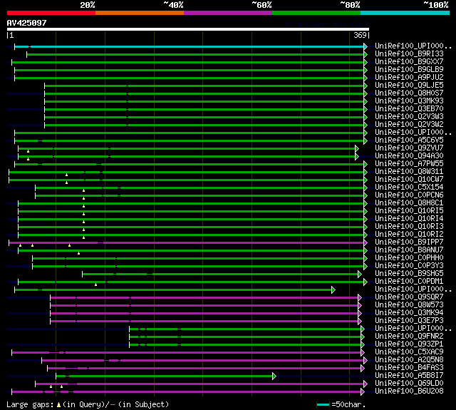456x410 pixels.
Task: Open the UniRef100_Q9LJE5 hit link
Action: click(409, 86)
